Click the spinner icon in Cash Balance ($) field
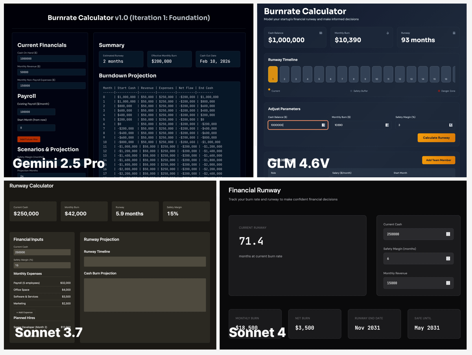Screen dimensions: 472x355 coord(323,125)
